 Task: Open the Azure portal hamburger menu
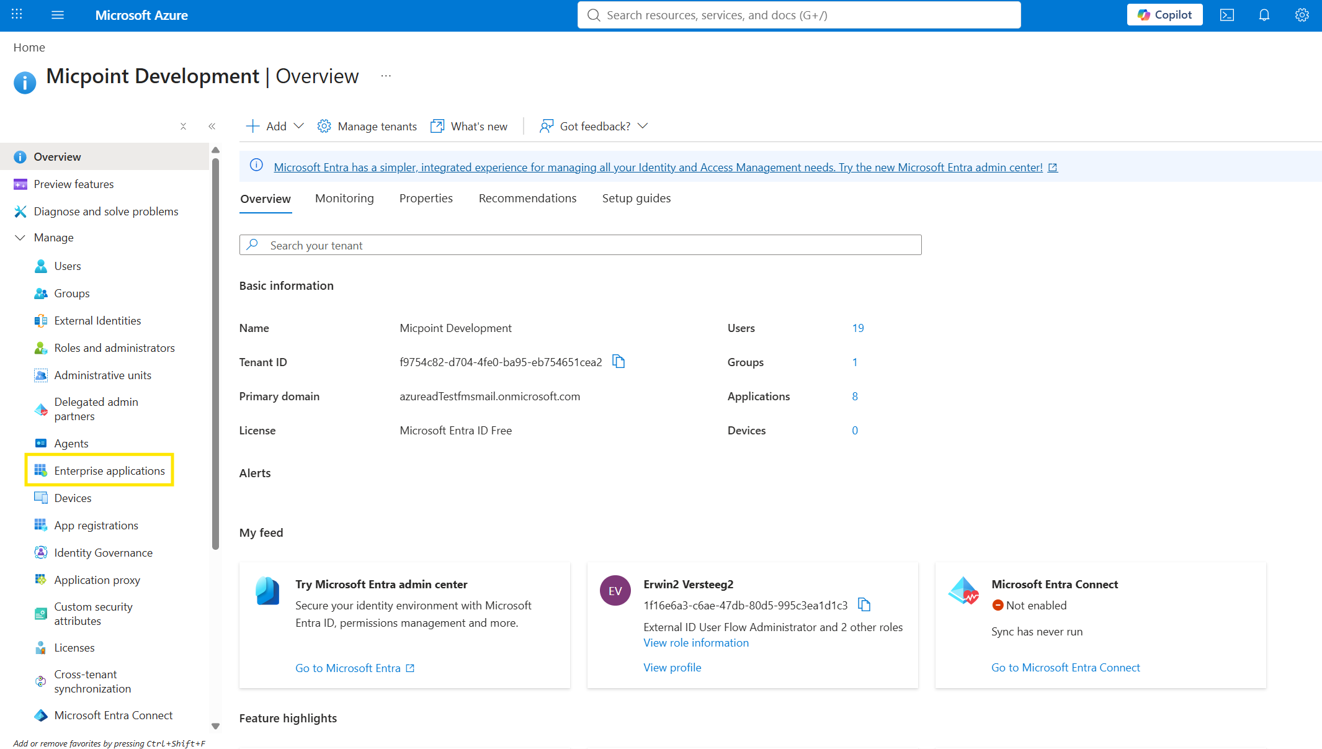point(58,15)
